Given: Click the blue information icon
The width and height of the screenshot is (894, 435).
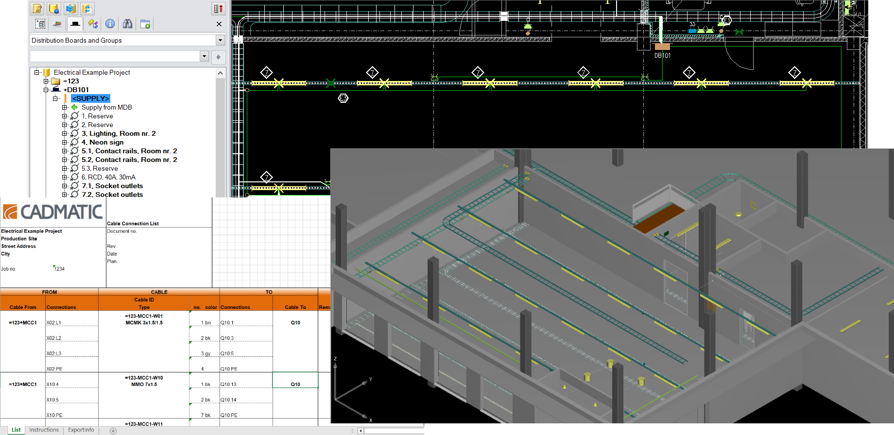Looking at the screenshot, I should click(110, 24).
